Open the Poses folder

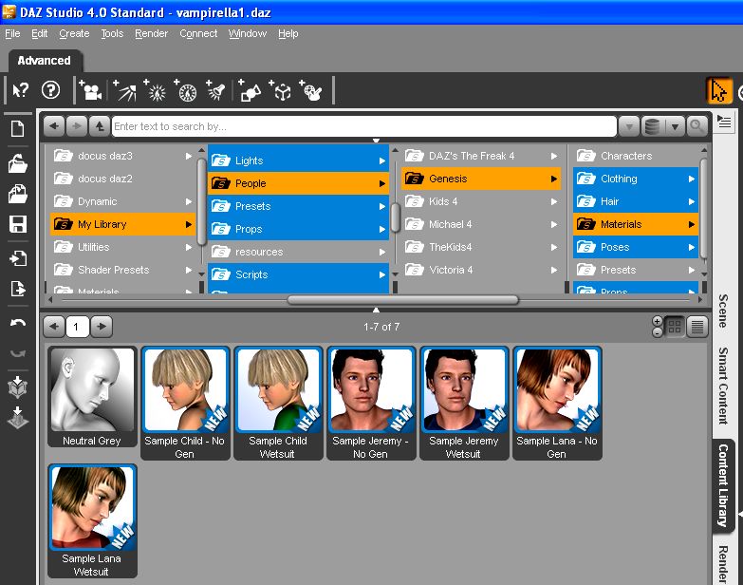coord(636,247)
